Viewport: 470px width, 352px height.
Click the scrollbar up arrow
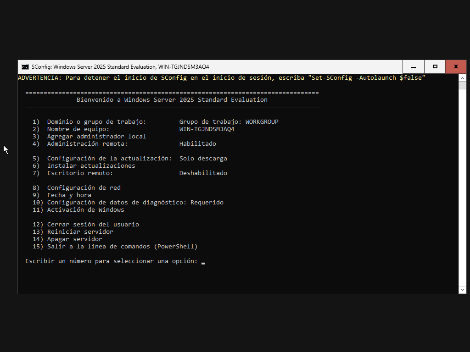(x=462, y=78)
